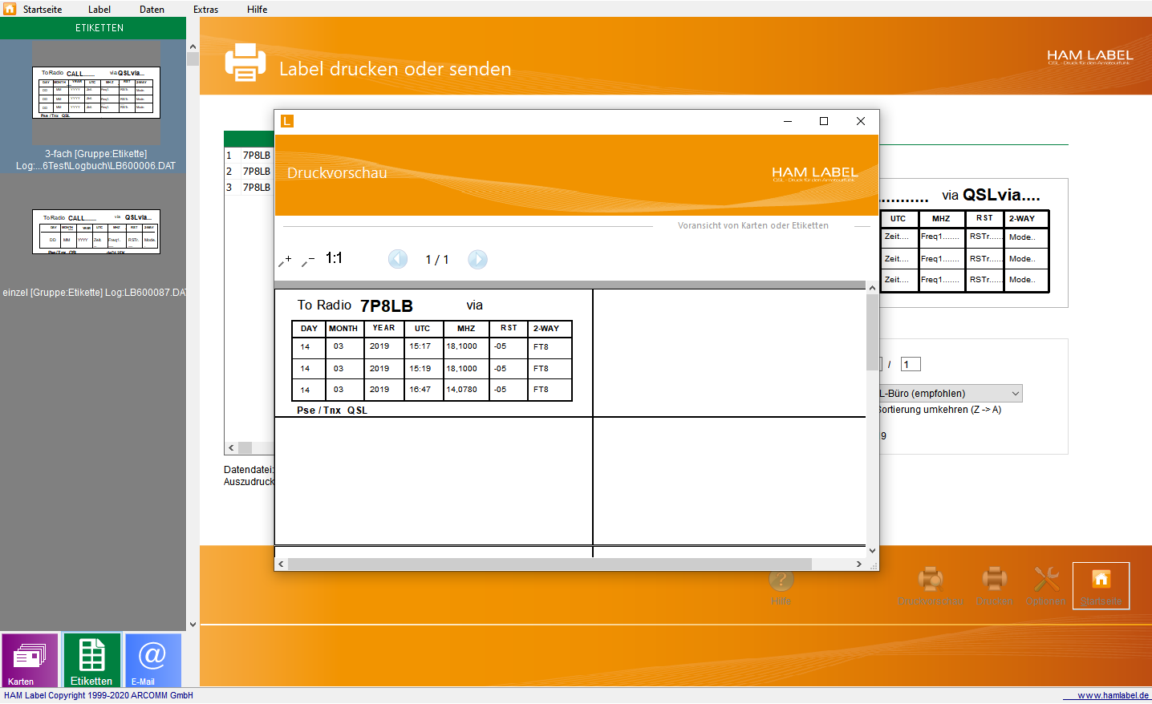This screenshot has width=1152, height=704.
Task: Open E-Mail mode
Action: tap(152, 660)
